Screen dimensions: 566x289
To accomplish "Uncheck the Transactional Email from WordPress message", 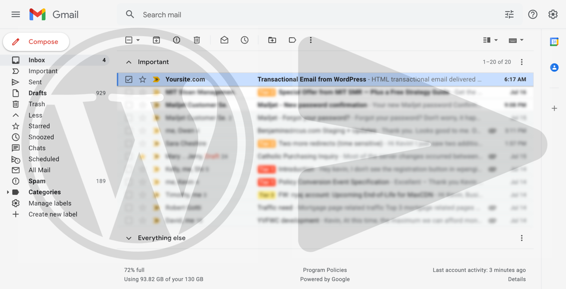I will click(x=129, y=79).
